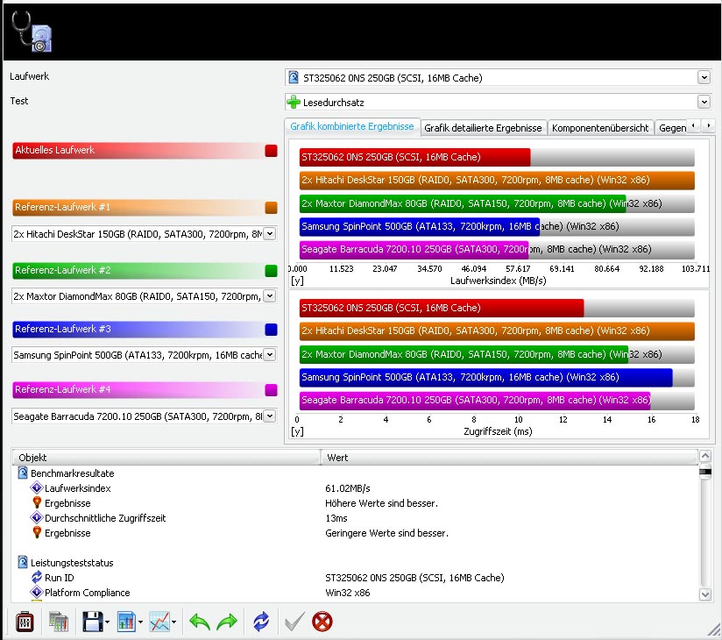
Task: Click the Run ID value ST325062 0NS
Action: 414,578
